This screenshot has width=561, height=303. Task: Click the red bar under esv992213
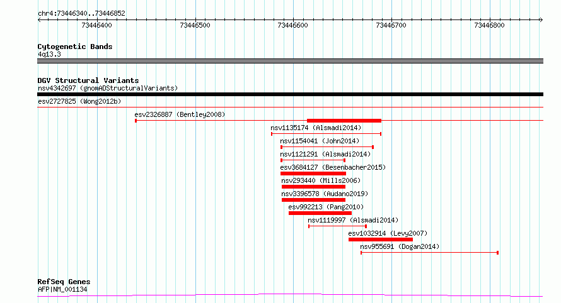pos(320,213)
